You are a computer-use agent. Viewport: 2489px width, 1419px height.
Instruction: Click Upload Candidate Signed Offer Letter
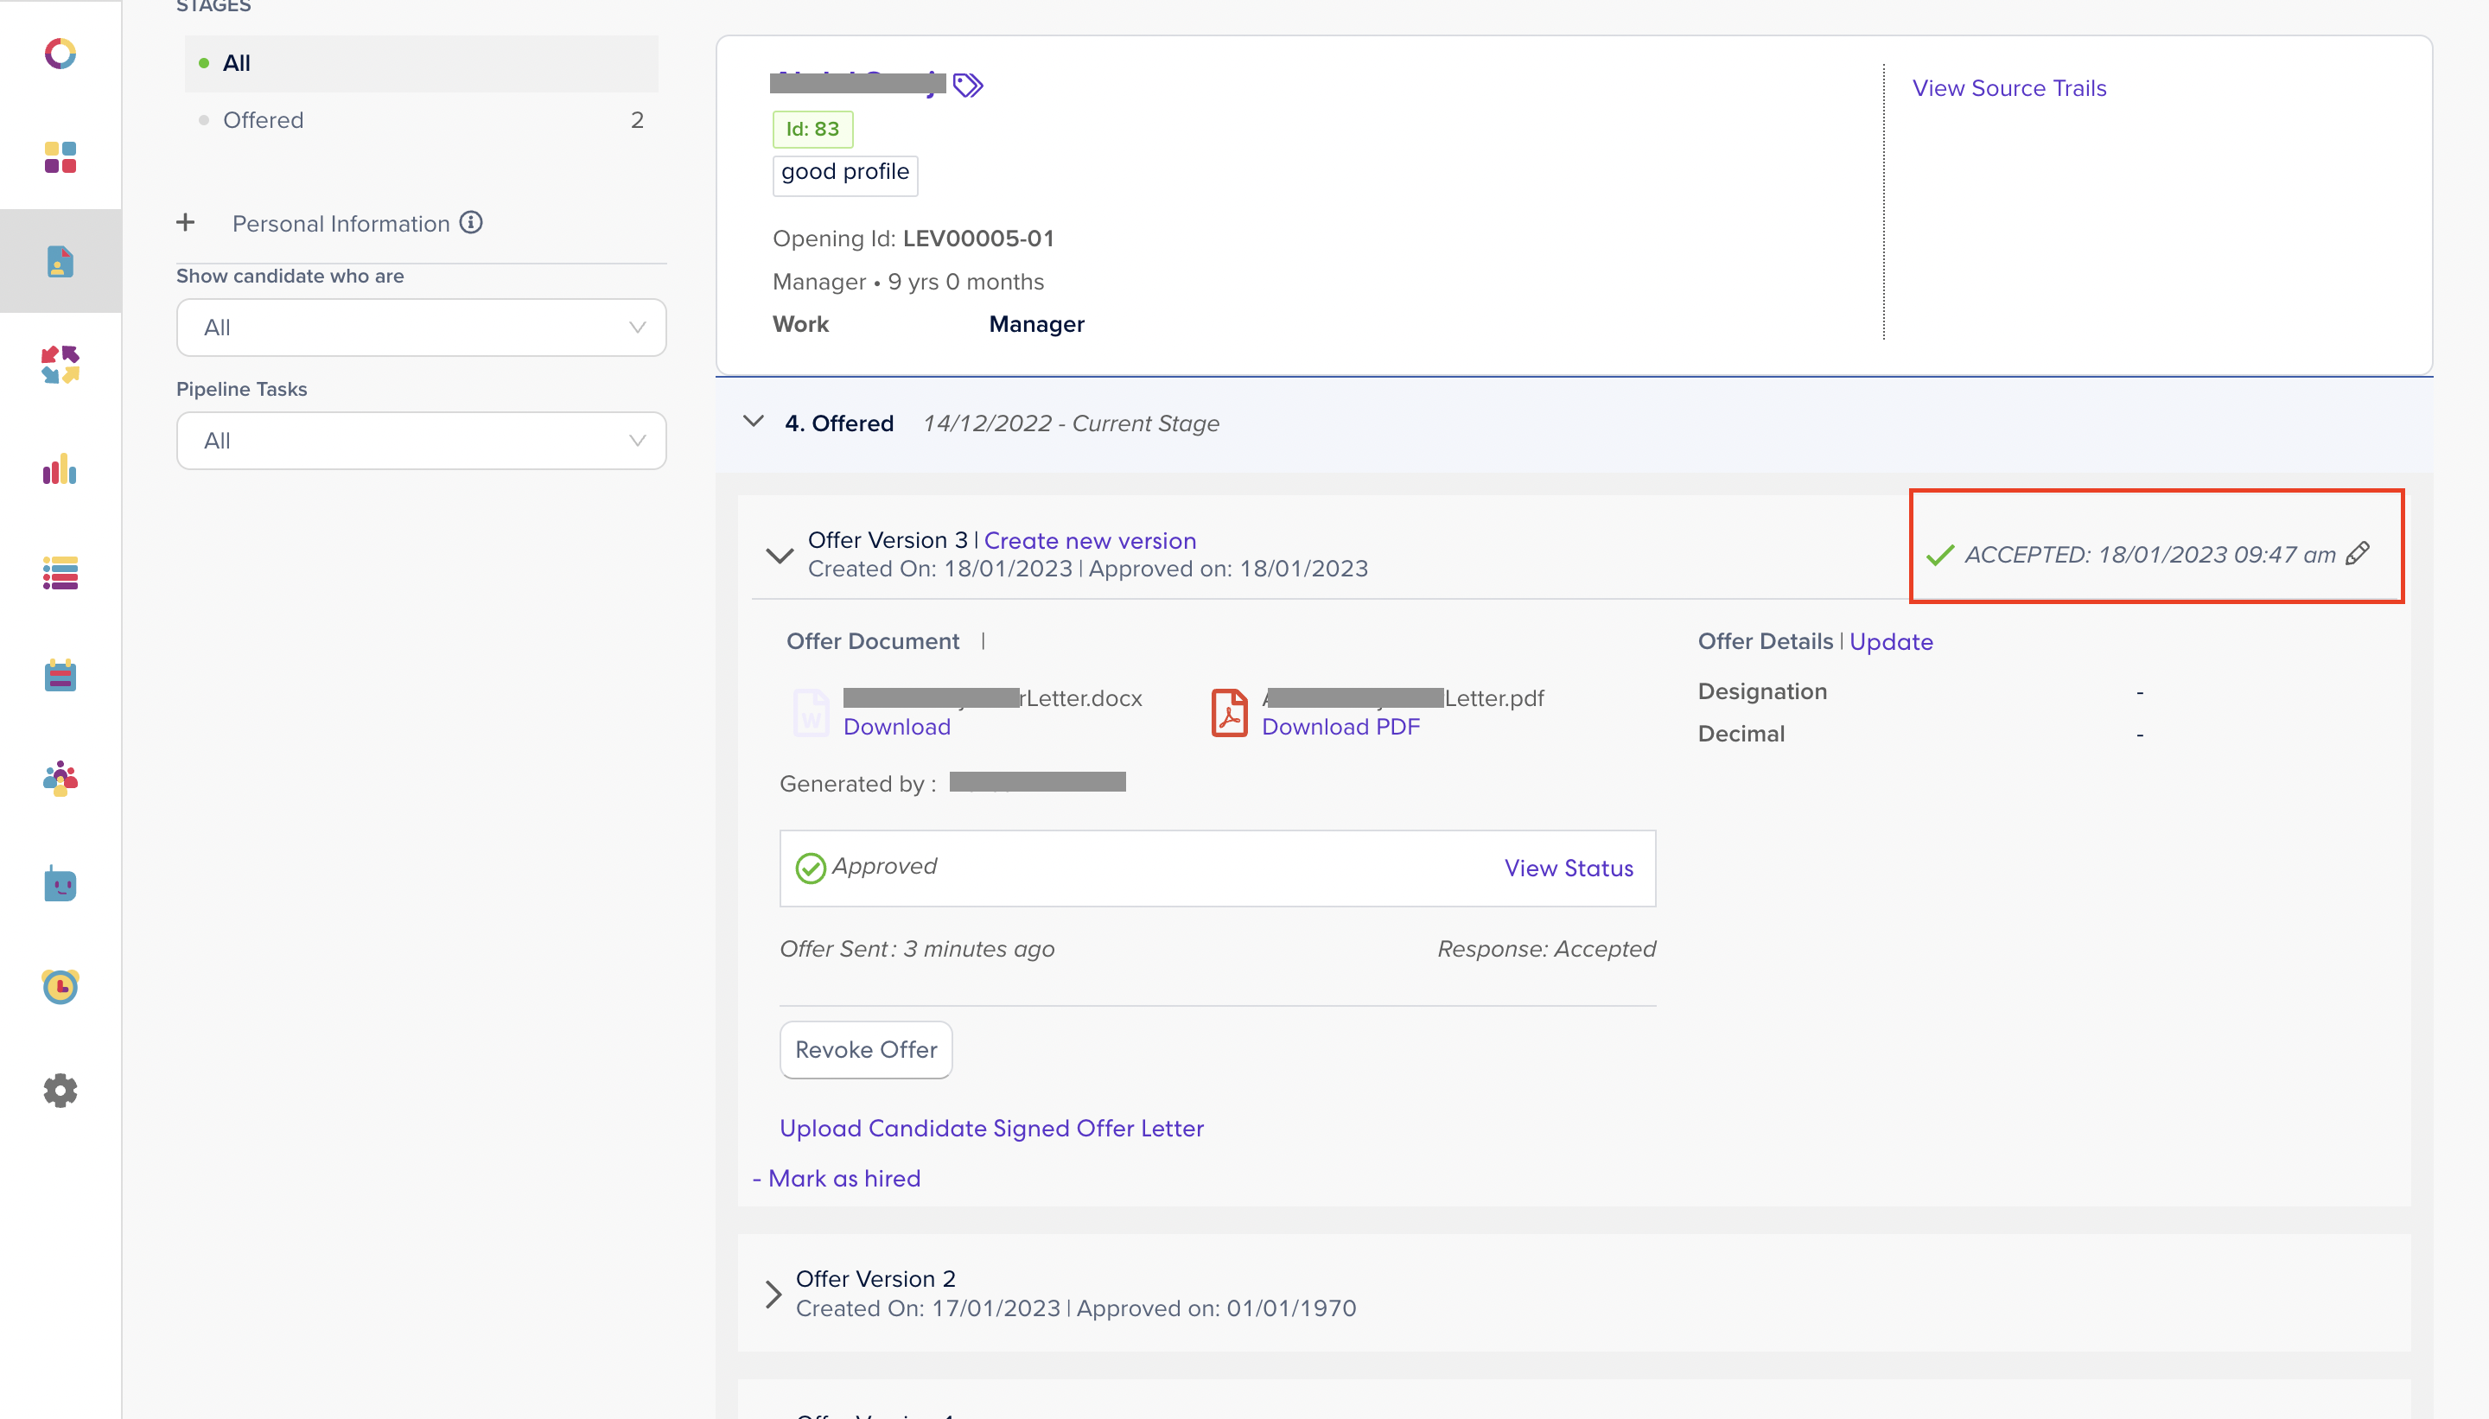(x=992, y=1129)
